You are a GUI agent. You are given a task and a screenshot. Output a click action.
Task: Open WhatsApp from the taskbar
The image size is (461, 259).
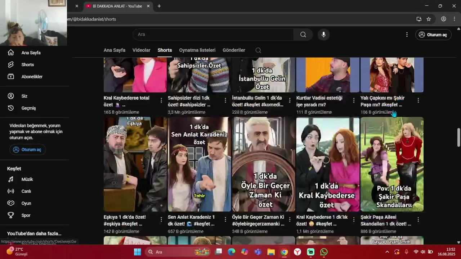coord(324,252)
